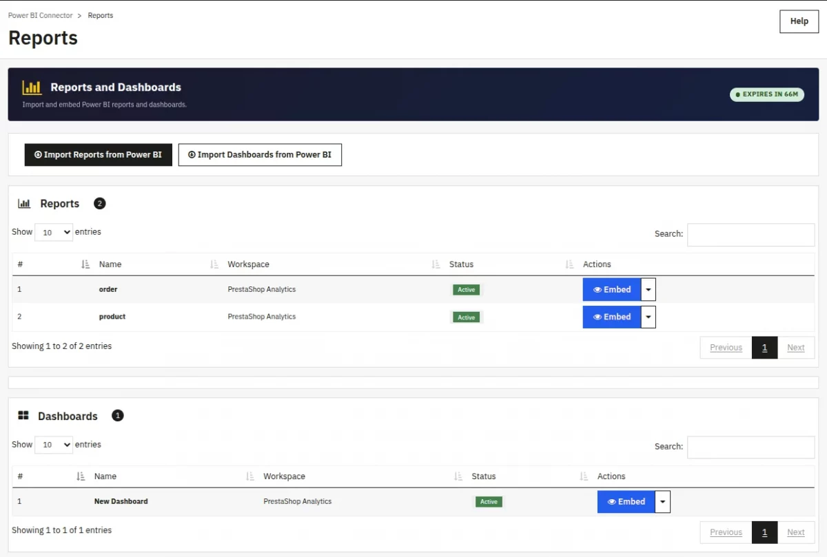Screen dimensions: 827x557
Task: Click the product report name
Action: click(112, 317)
